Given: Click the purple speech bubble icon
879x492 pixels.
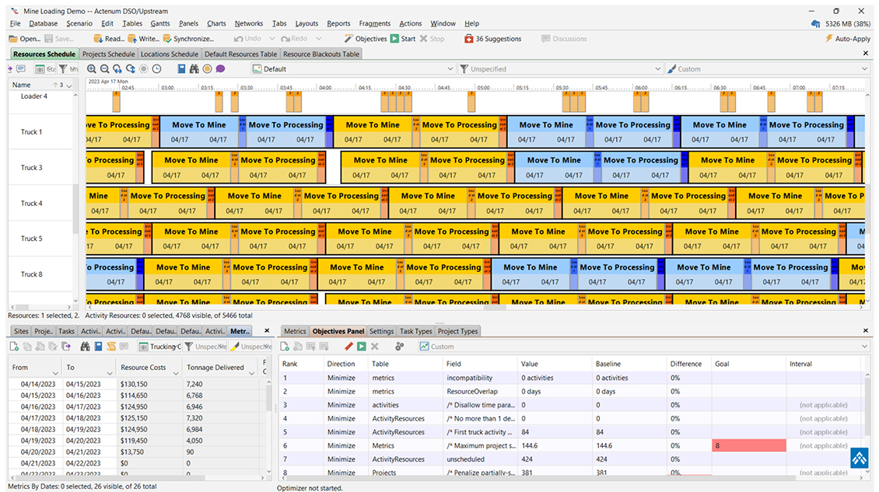Looking at the screenshot, I should 220,69.
